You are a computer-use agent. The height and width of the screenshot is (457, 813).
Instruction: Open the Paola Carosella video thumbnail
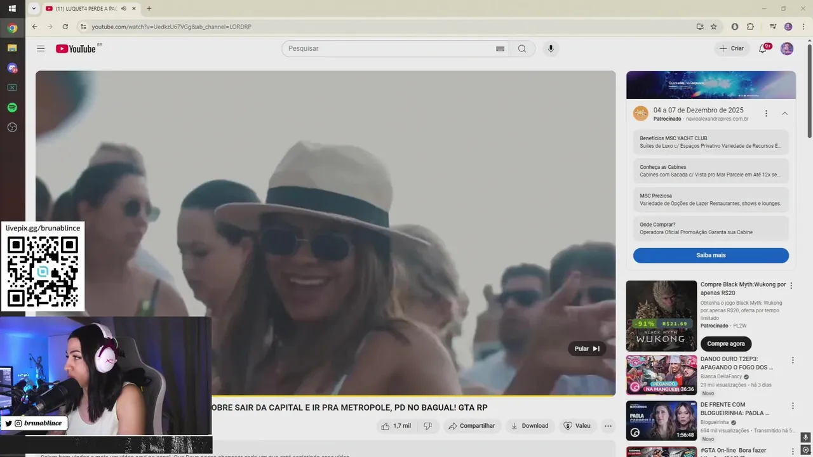tap(661, 421)
